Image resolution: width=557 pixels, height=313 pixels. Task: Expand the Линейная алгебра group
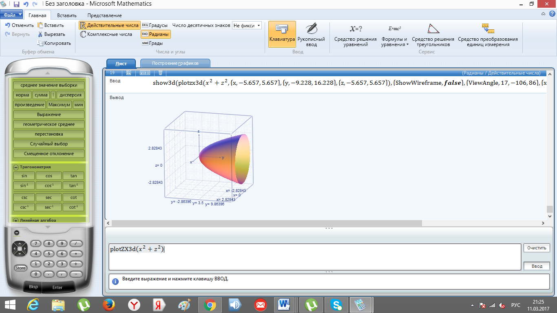click(x=16, y=220)
